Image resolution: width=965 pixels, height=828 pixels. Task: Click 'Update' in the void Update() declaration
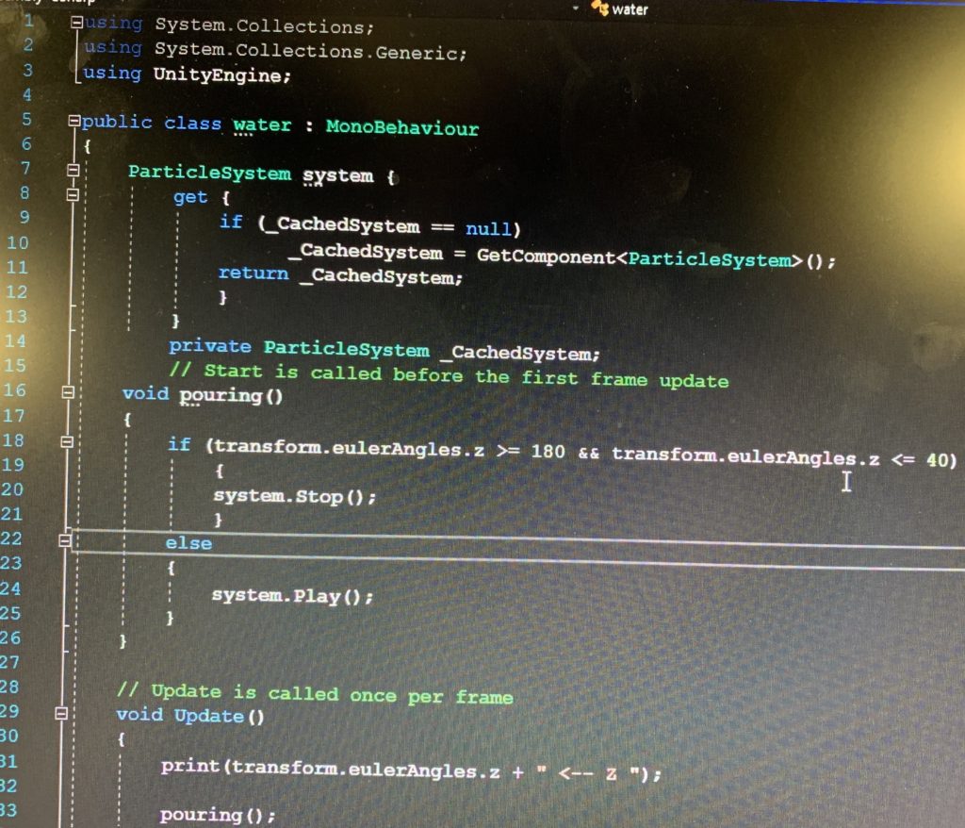point(209,715)
